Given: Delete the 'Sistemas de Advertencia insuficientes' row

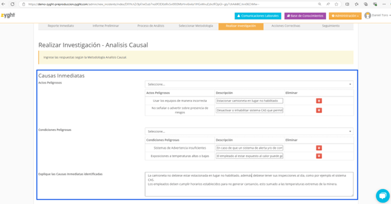Looking at the screenshot, I should 319,148.
